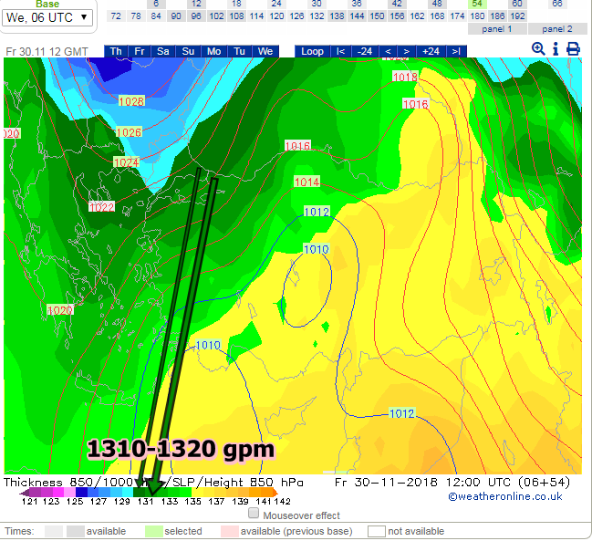
Task: Select the Sa day tab
Action: point(162,51)
